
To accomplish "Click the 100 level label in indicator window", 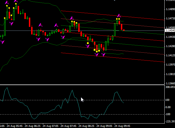I will click(x=167, y=100).
